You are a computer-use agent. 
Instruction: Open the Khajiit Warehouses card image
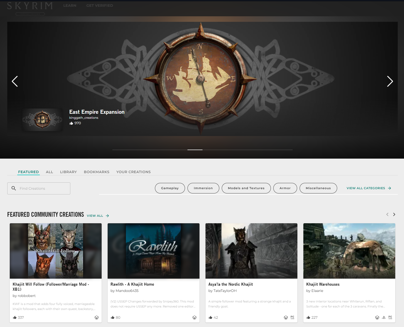pyautogui.click(x=349, y=251)
